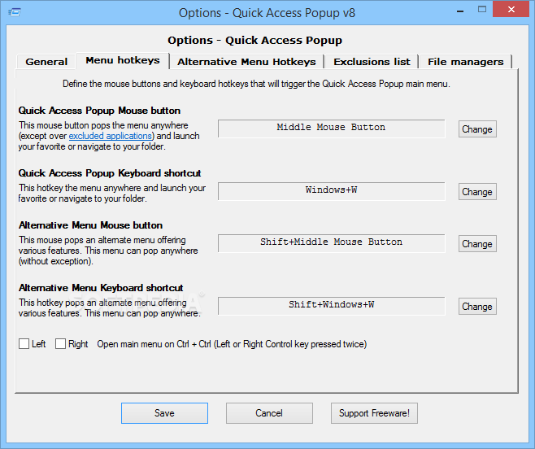The image size is (535, 449).
Task: Maximize the Options window
Action: coord(482,10)
